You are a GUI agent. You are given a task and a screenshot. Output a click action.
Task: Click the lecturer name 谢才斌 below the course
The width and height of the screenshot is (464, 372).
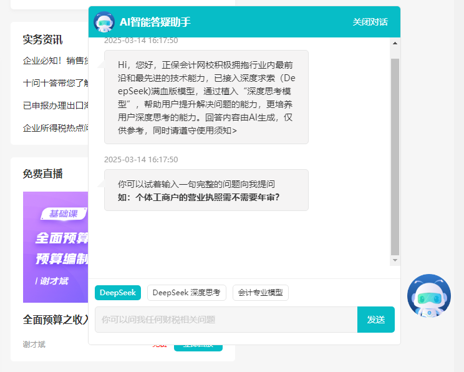click(34, 344)
